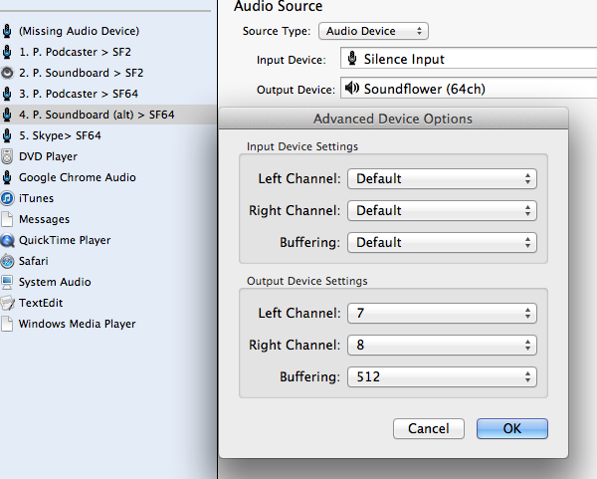Click the Safari compass icon

pos(7,262)
